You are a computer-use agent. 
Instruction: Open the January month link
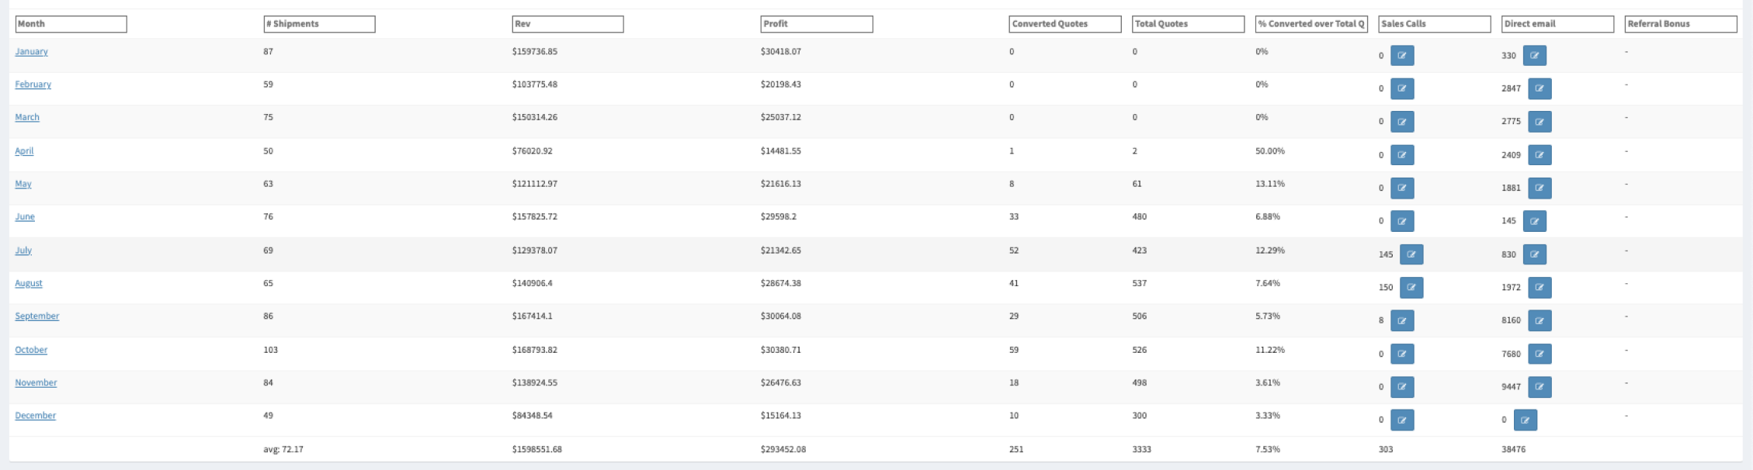click(31, 52)
